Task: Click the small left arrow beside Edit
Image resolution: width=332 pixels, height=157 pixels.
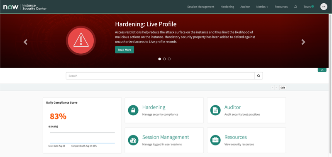Action: tap(273, 88)
